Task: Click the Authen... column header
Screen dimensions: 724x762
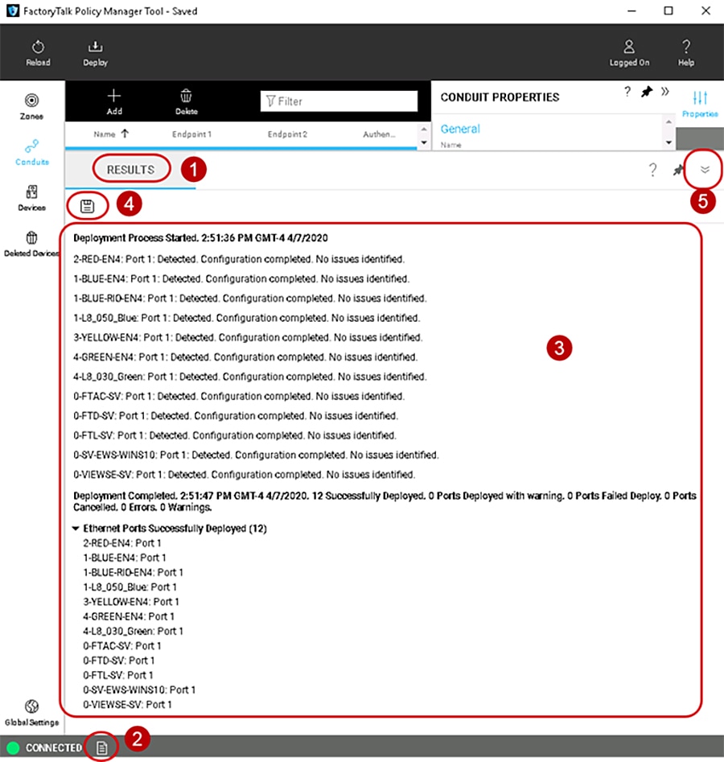Action: click(x=379, y=134)
